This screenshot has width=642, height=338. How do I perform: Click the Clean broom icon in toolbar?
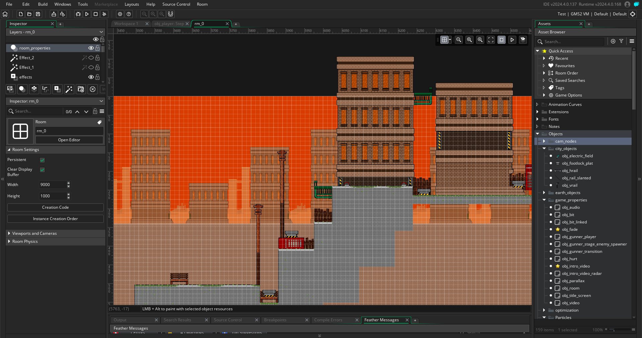[x=104, y=14]
